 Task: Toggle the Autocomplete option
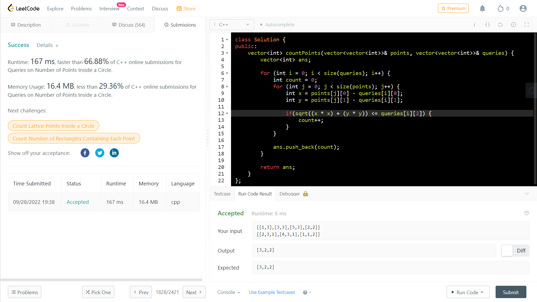(277, 25)
